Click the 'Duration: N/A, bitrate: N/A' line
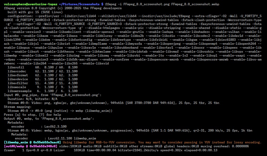Screen dimensions: 267x156 click(32, 99)
